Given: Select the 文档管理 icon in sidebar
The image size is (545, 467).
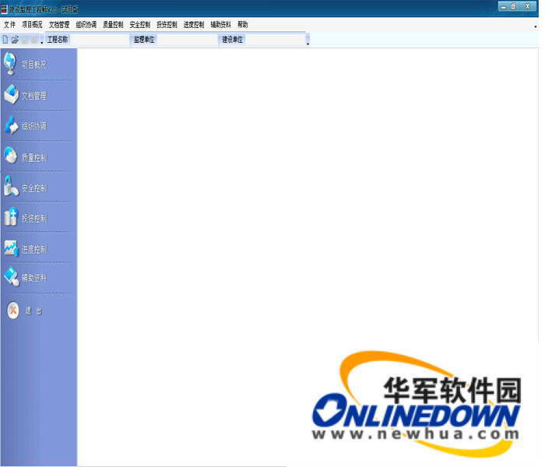Looking at the screenshot, I should (12, 94).
